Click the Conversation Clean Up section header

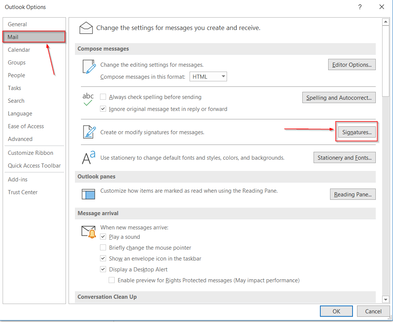point(225,297)
